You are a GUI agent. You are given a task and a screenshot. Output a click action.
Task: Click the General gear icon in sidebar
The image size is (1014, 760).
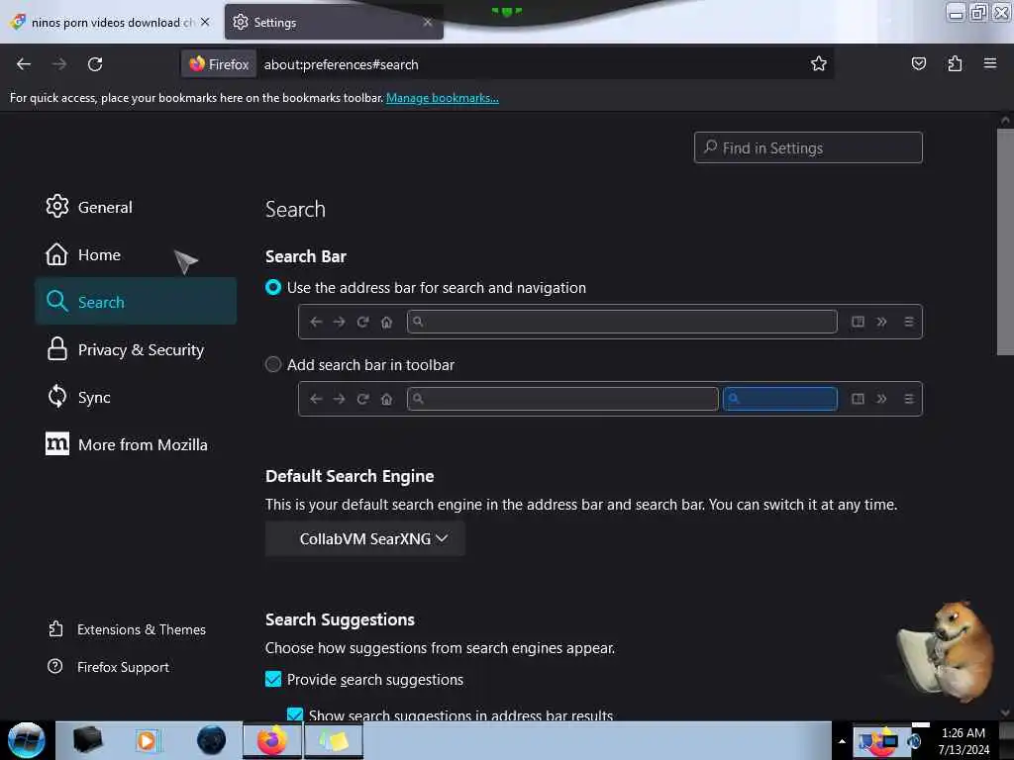click(x=56, y=206)
